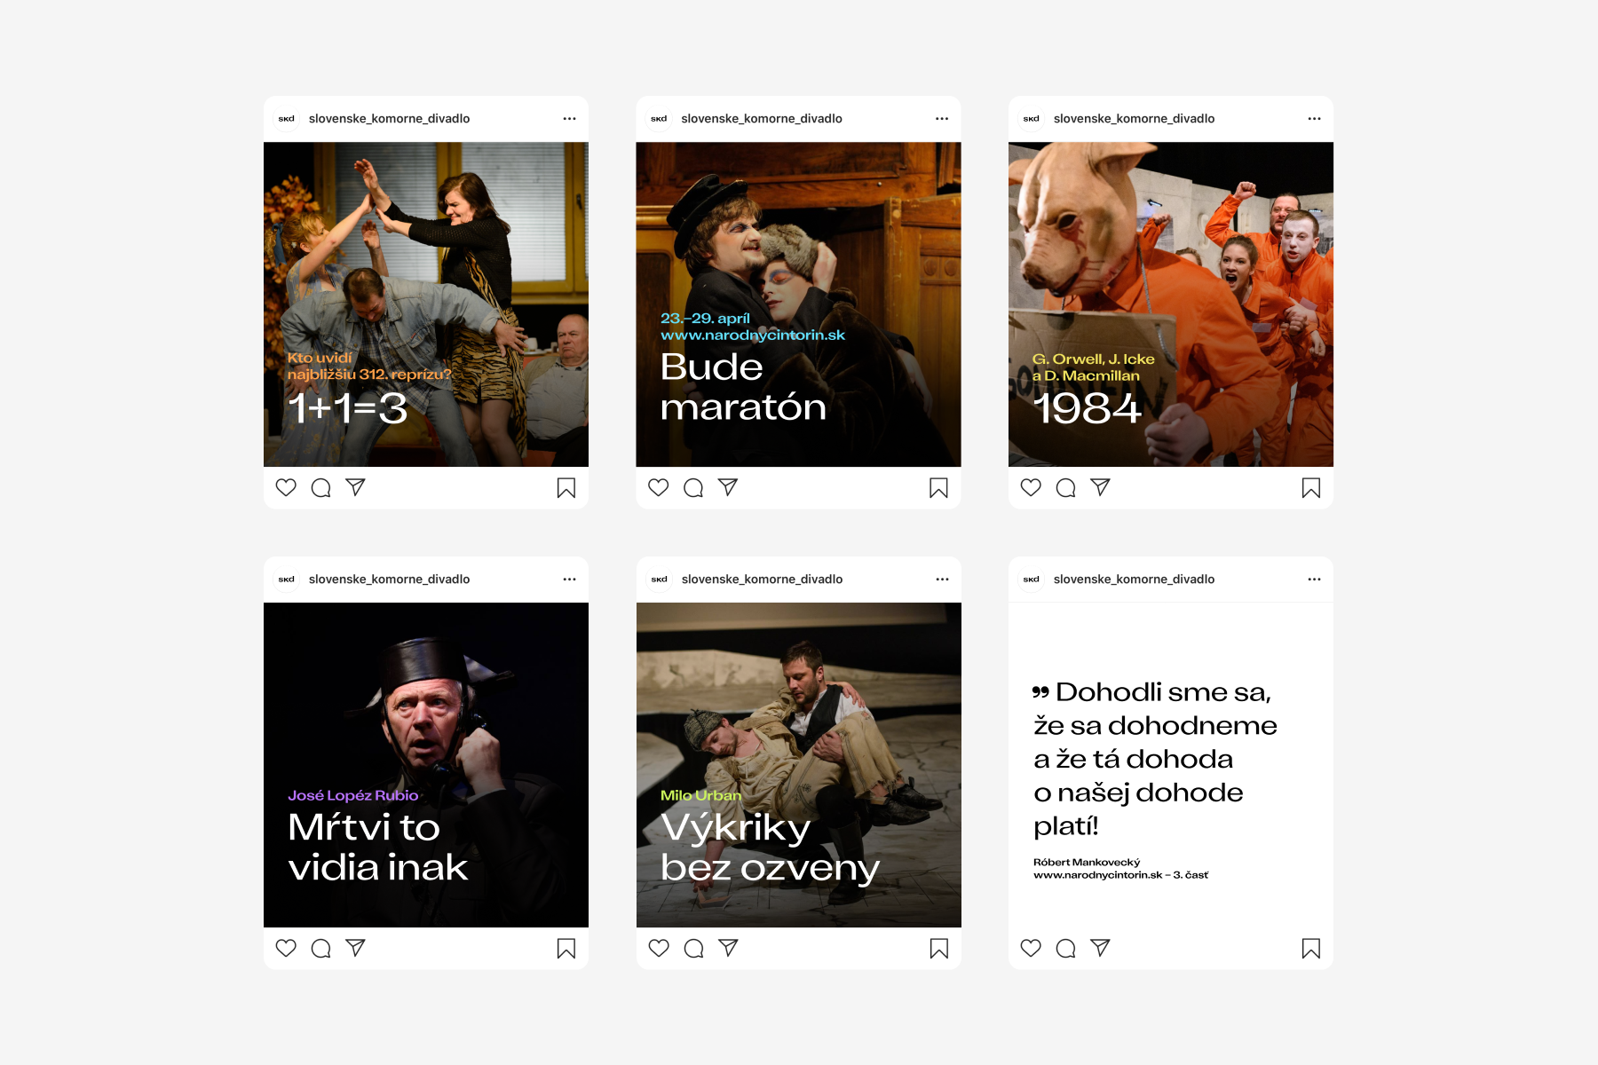Like the 1+1=3 post

(x=286, y=487)
